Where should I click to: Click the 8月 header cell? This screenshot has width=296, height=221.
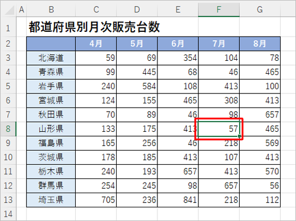coord(260,44)
